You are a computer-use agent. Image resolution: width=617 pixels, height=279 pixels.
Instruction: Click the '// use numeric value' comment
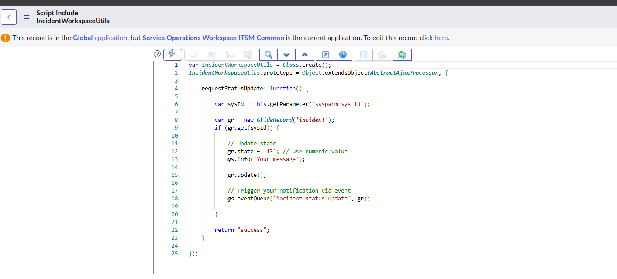click(x=315, y=151)
